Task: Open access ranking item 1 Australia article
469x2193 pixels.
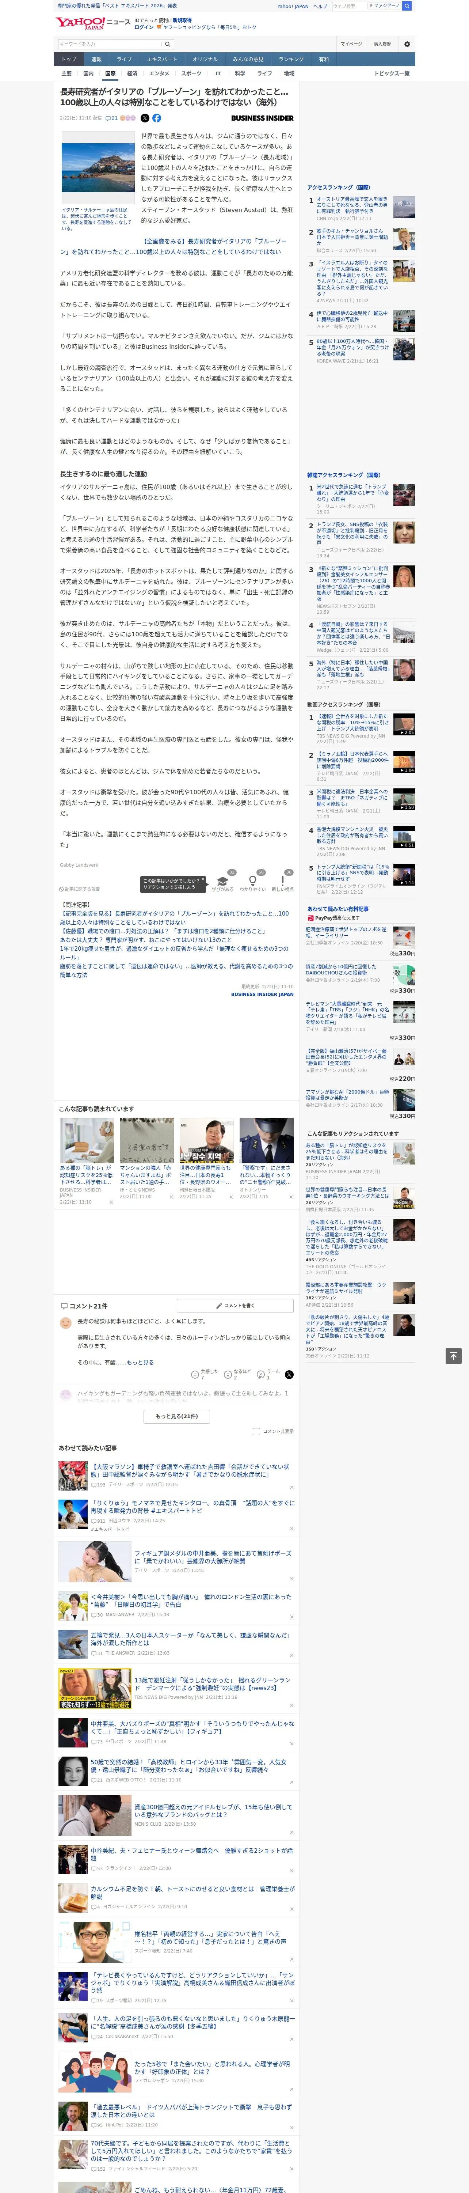Action: pos(352,205)
